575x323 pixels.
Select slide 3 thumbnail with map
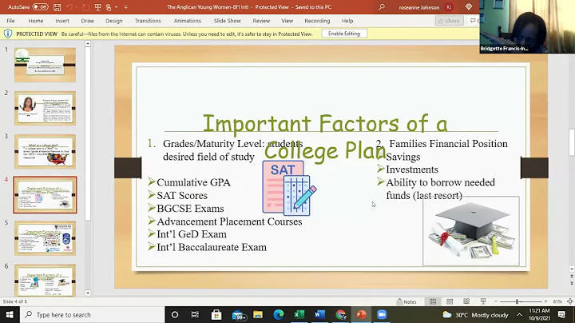click(x=45, y=152)
